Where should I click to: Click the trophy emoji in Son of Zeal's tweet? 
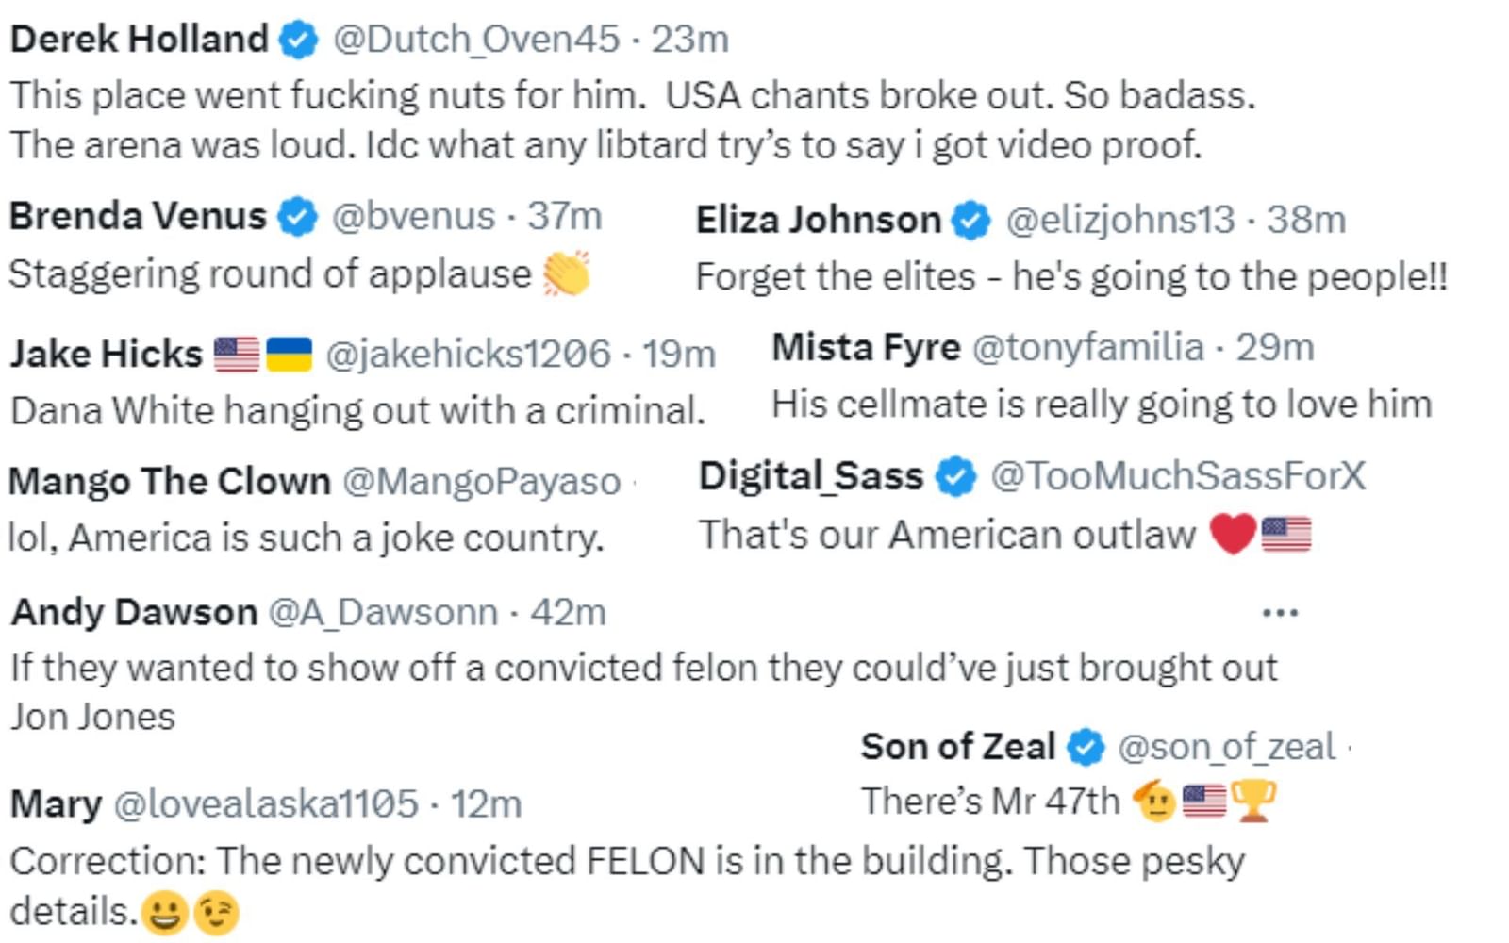click(1253, 801)
